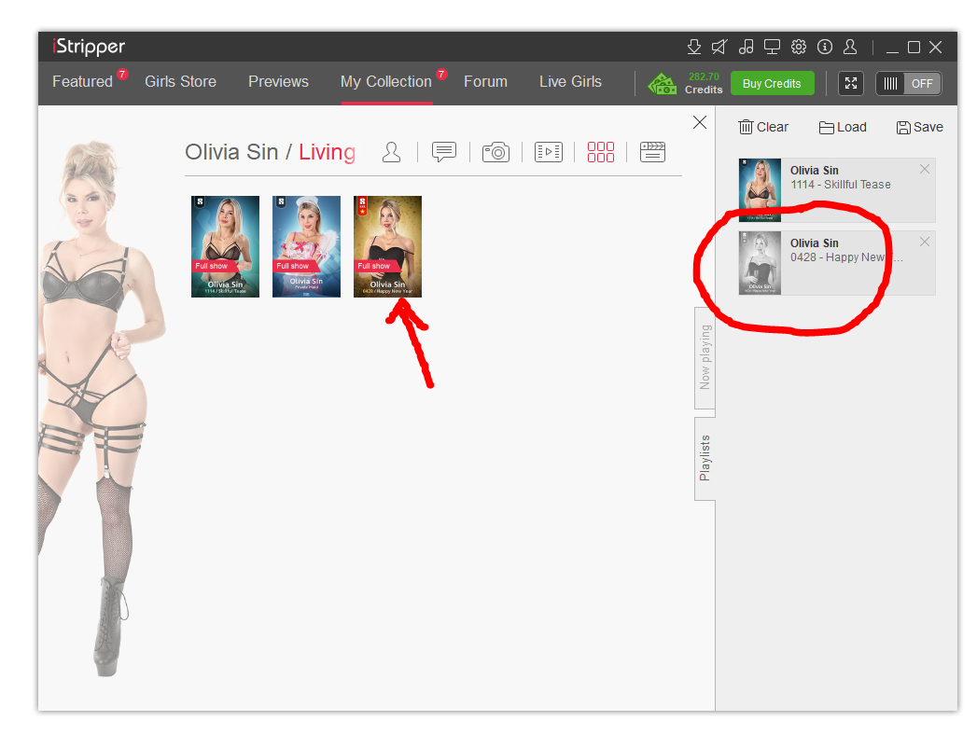
Task: Expand the Now playing side tab
Action: (x=705, y=357)
